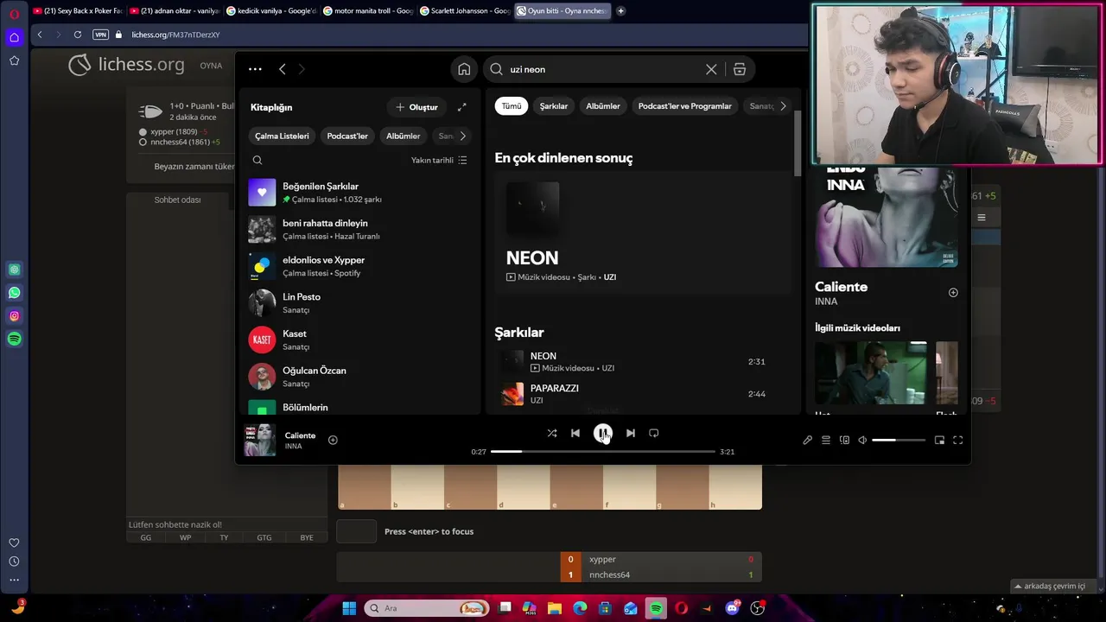Image resolution: width=1106 pixels, height=622 pixels.
Task: Open the Yakın tarihli sort dropdown
Action: [439, 160]
